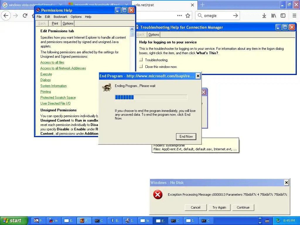Click the End Program progress bar

click(151, 97)
